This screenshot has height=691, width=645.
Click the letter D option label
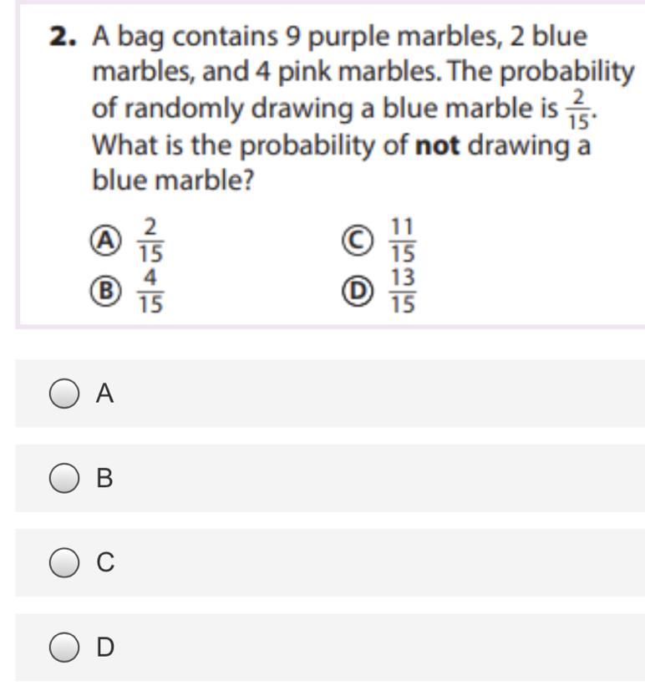tap(105, 647)
